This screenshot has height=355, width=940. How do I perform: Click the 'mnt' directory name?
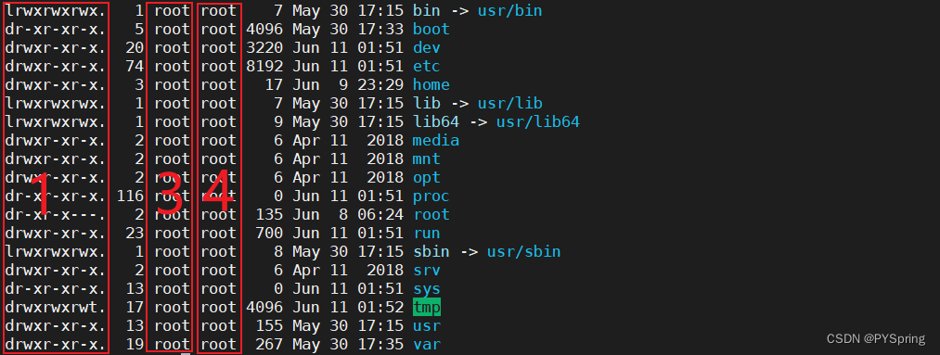pos(426,159)
